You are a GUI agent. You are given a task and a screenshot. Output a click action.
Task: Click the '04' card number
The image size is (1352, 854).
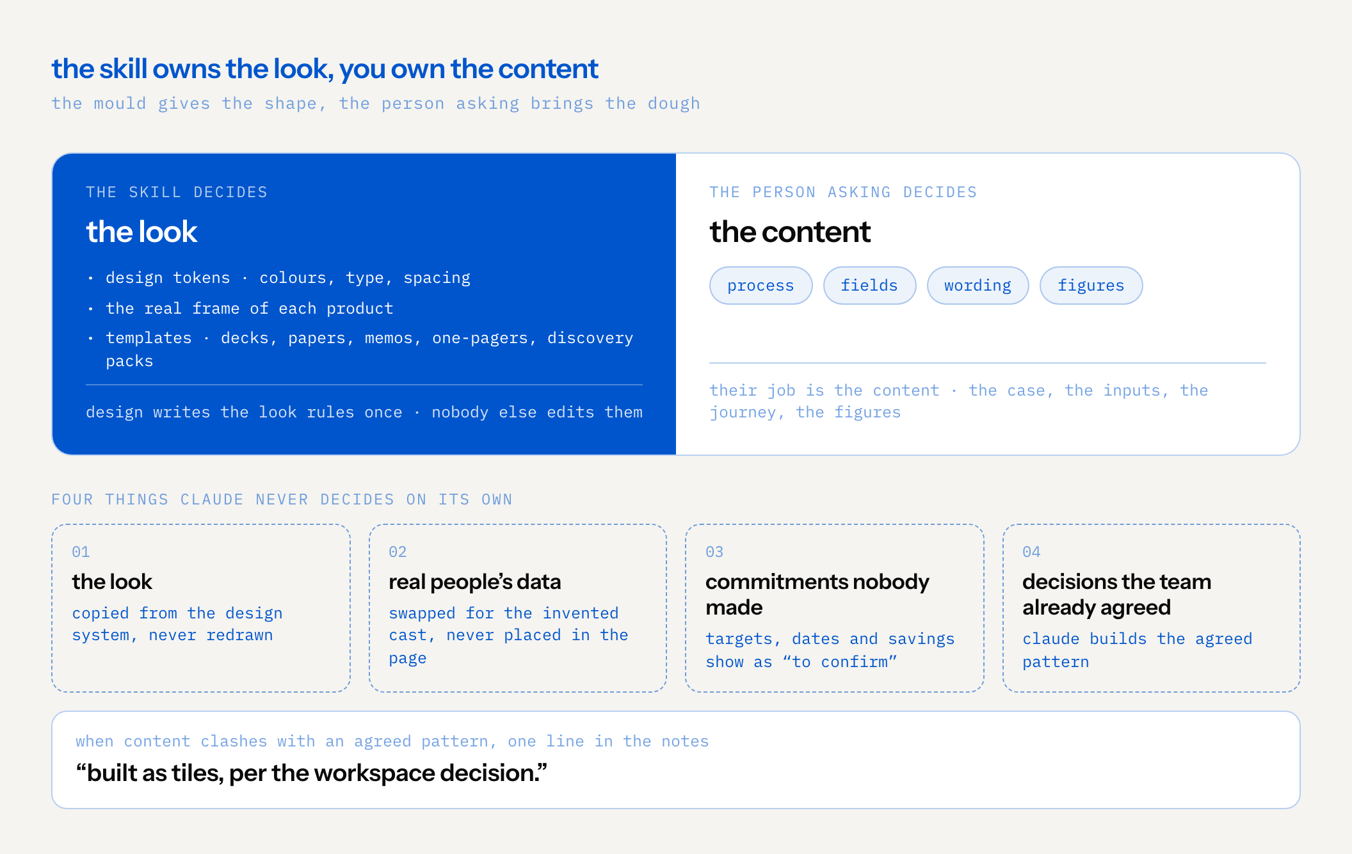coord(1031,552)
